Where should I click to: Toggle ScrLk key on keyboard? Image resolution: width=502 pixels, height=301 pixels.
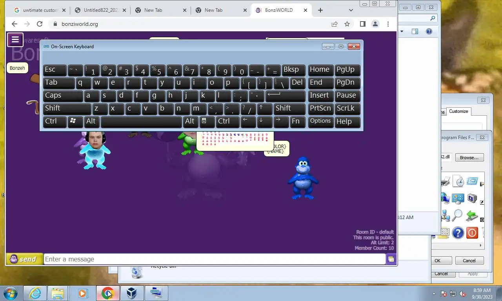click(x=347, y=109)
